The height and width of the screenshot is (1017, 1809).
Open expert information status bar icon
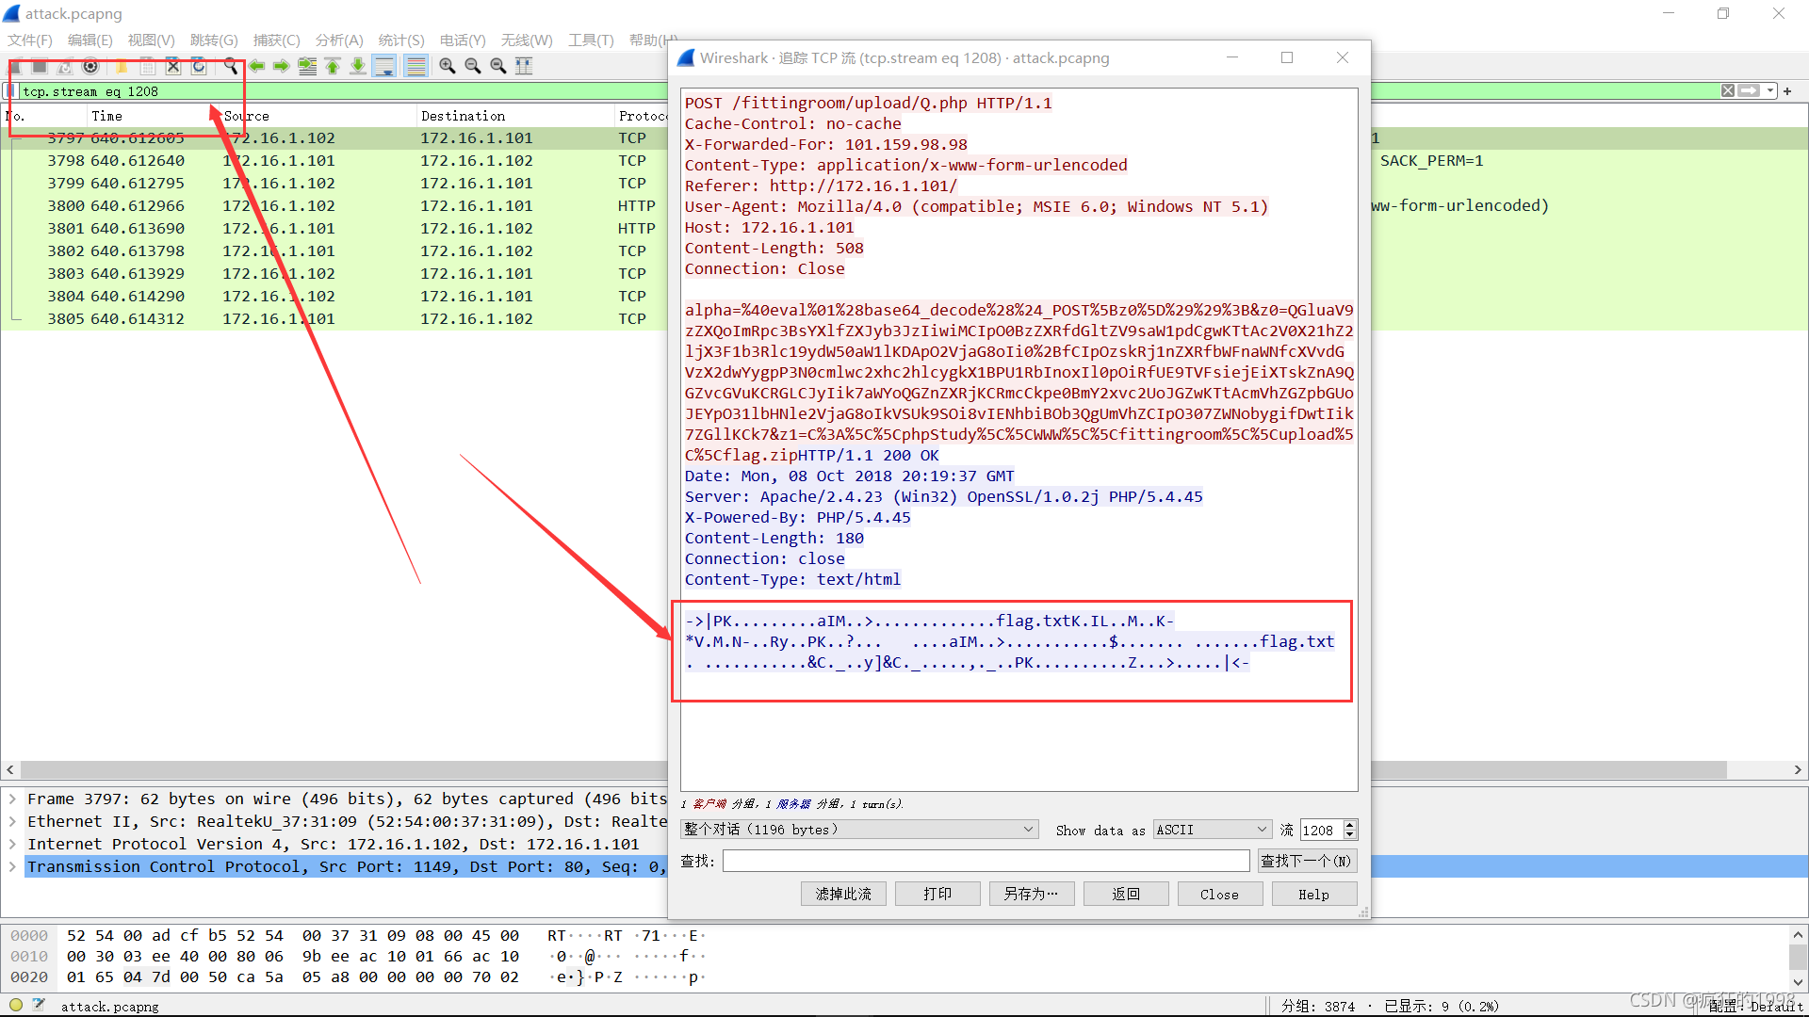pyautogui.click(x=16, y=1005)
